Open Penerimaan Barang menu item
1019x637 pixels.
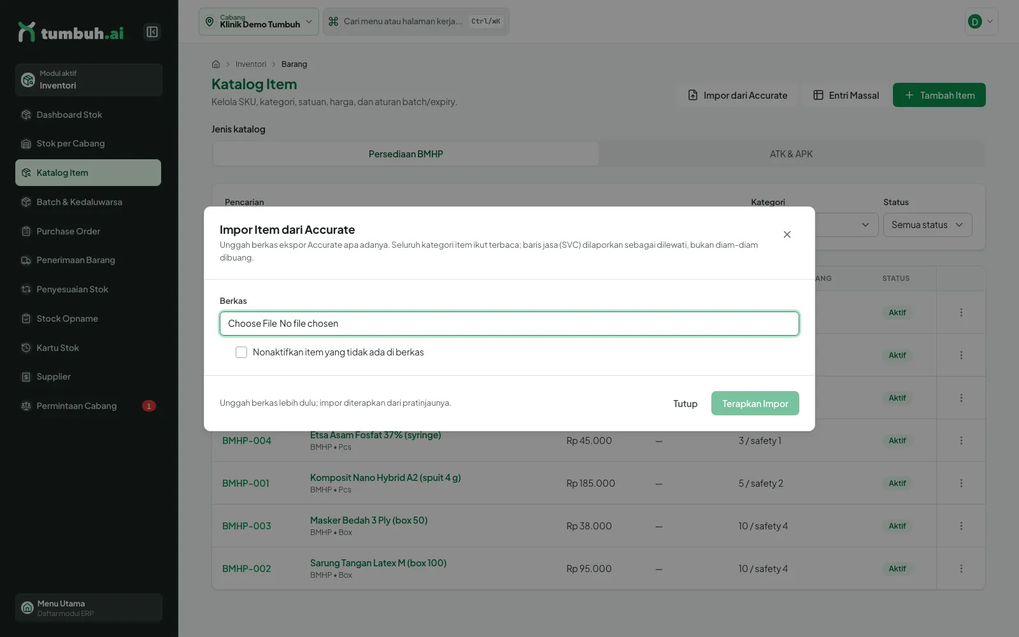point(88,260)
